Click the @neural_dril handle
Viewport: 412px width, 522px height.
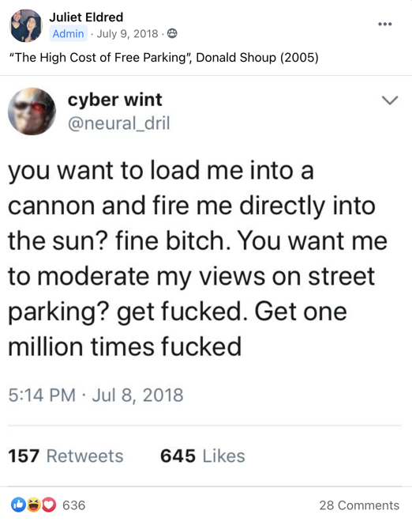tap(118, 123)
